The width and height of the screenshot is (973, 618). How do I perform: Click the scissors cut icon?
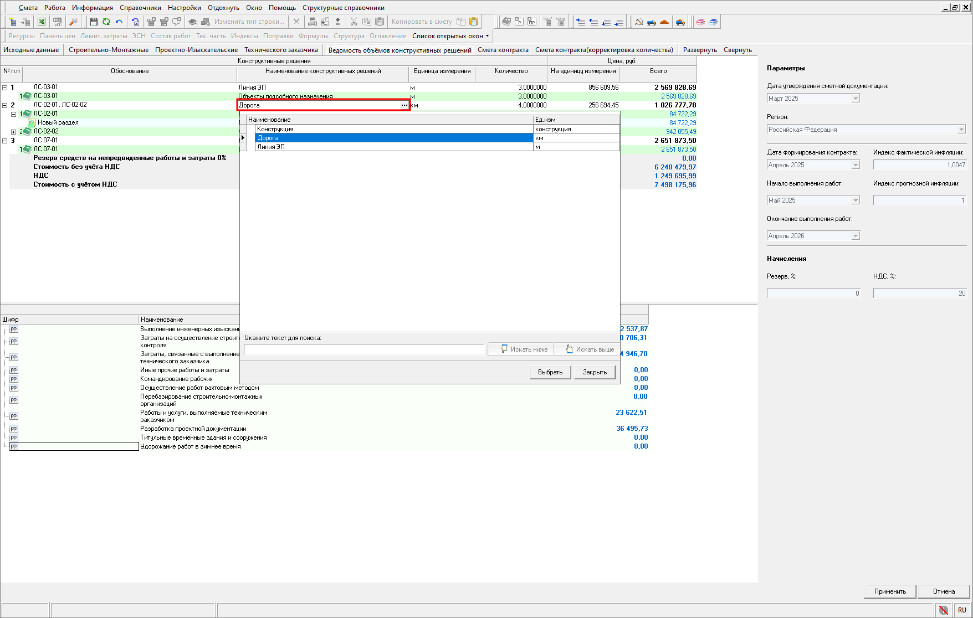[354, 22]
